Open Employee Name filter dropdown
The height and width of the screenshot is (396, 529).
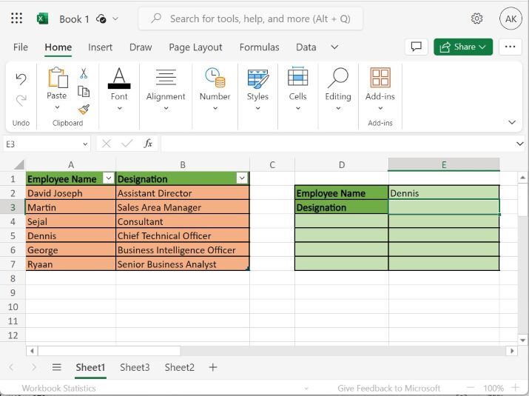point(109,178)
